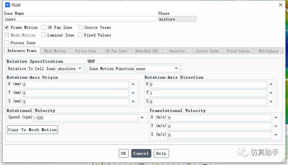
Task: Open the Embedded LES tab
Action: 147,51
